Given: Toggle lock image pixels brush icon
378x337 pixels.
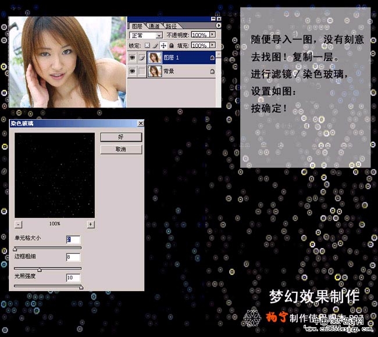Looking at the screenshot, I should (155, 45).
